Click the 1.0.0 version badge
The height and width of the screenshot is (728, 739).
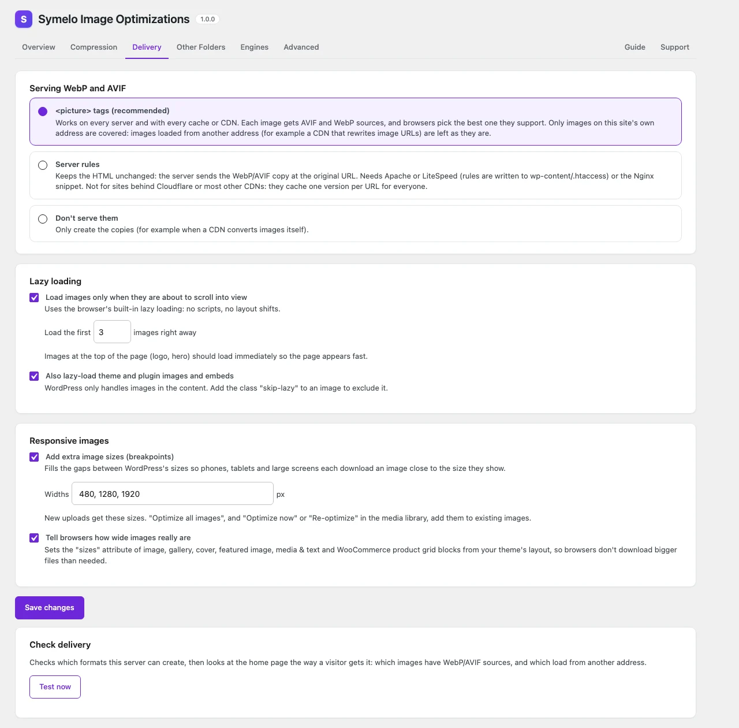208,19
